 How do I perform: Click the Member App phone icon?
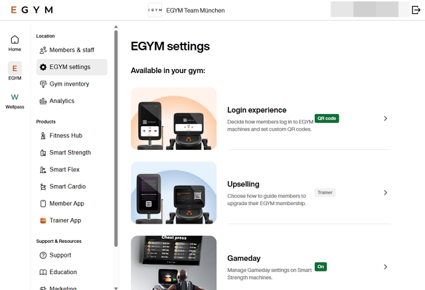tap(42, 204)
